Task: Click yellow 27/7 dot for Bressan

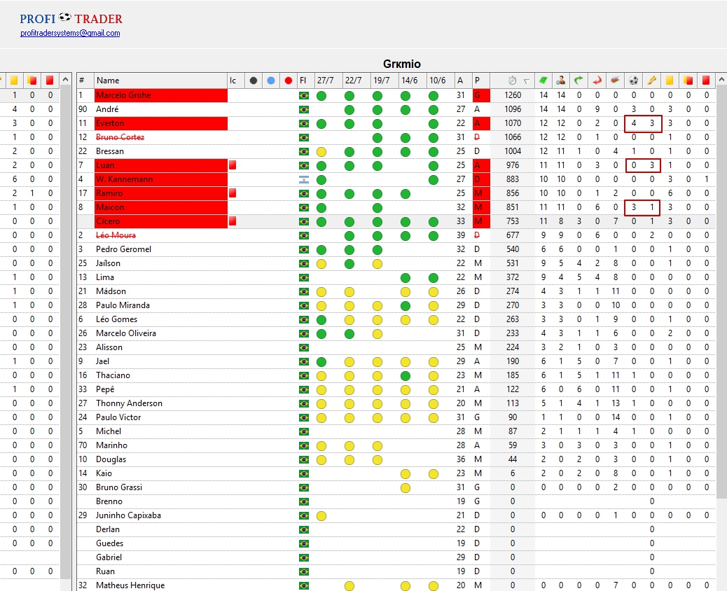Action: [321, 152]
